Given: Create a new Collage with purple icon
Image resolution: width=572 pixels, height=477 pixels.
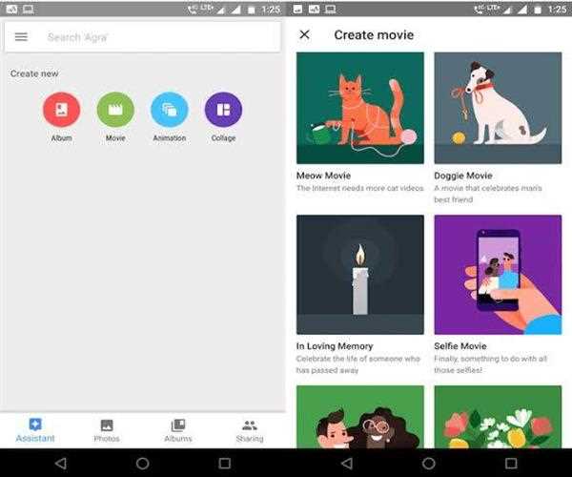Looking at the screenshot, I should [x=223, y=110].
